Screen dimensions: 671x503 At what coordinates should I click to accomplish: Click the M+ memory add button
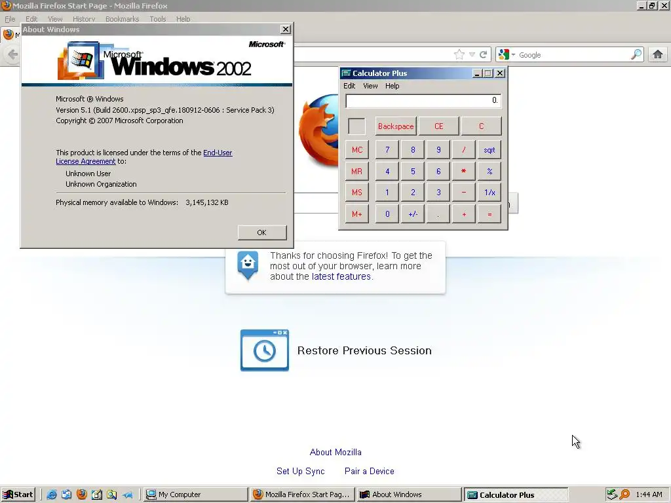click(357, 214)
